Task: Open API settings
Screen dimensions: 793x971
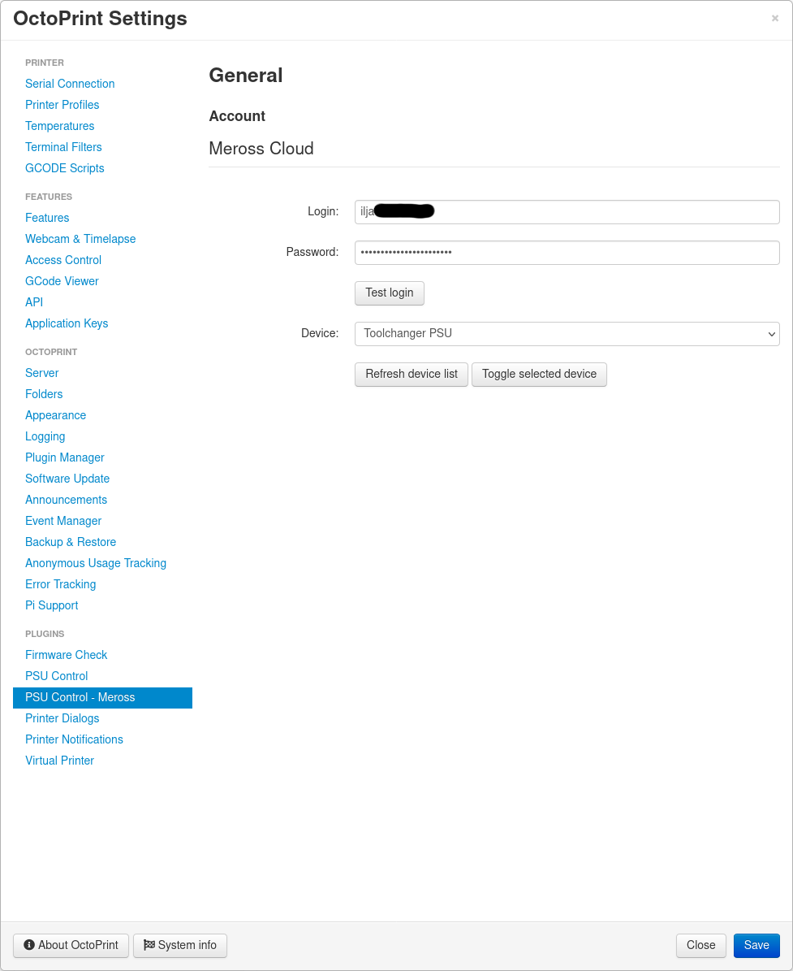Action: (x=34, y=301)
